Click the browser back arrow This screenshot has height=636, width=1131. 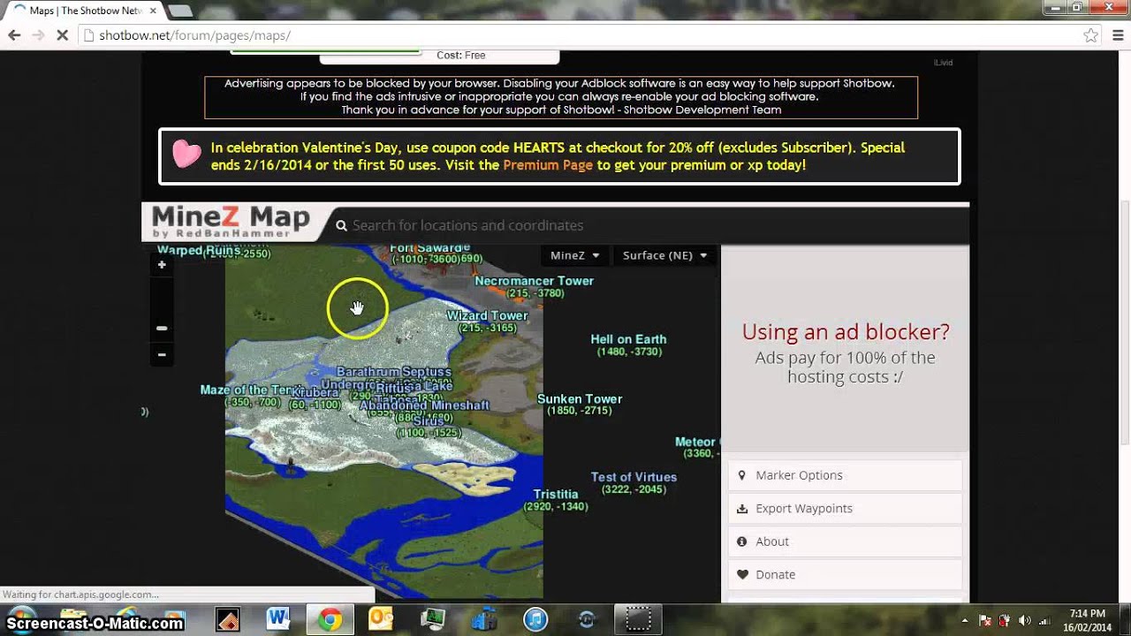tap(14, 35)
